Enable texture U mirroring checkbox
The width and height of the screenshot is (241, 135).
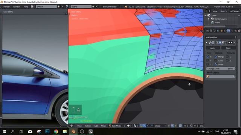(x=227, y=57)
